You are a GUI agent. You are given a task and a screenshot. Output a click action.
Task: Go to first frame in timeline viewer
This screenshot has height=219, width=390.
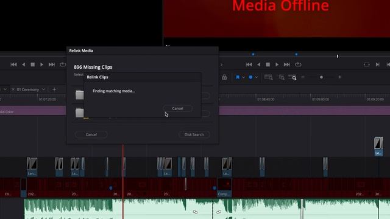[249, 64]
